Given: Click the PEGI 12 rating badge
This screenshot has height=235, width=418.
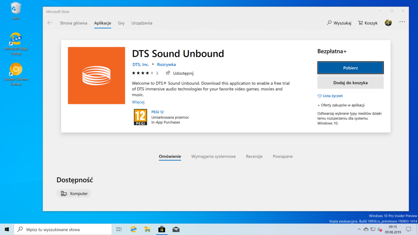Looking at the screenshot, I should pos(140,117).
